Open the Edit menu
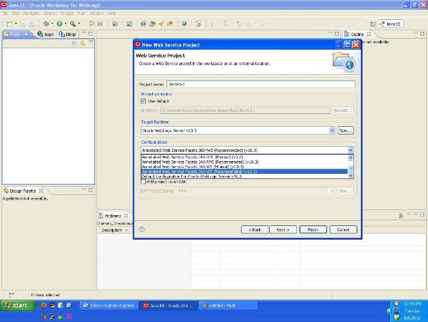Image resolution: width=428 pixels, height=322 pixels. tap(16, 13)
